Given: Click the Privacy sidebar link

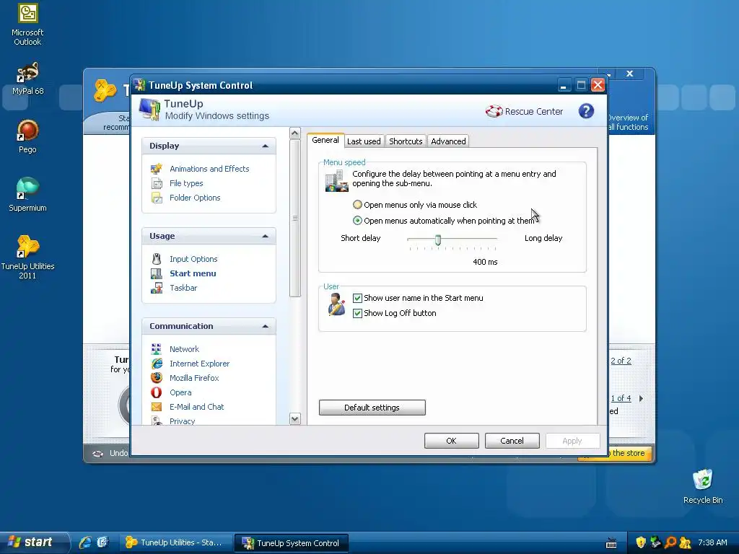Looking at the screenshot, I should (x=183, y=421).
